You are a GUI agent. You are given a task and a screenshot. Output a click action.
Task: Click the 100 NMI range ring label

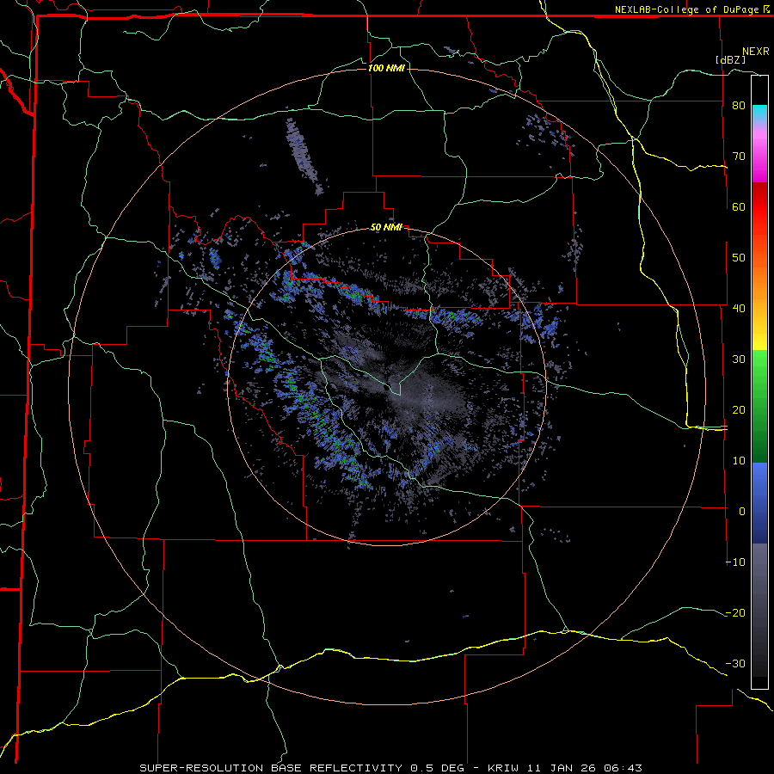(386, 68)
